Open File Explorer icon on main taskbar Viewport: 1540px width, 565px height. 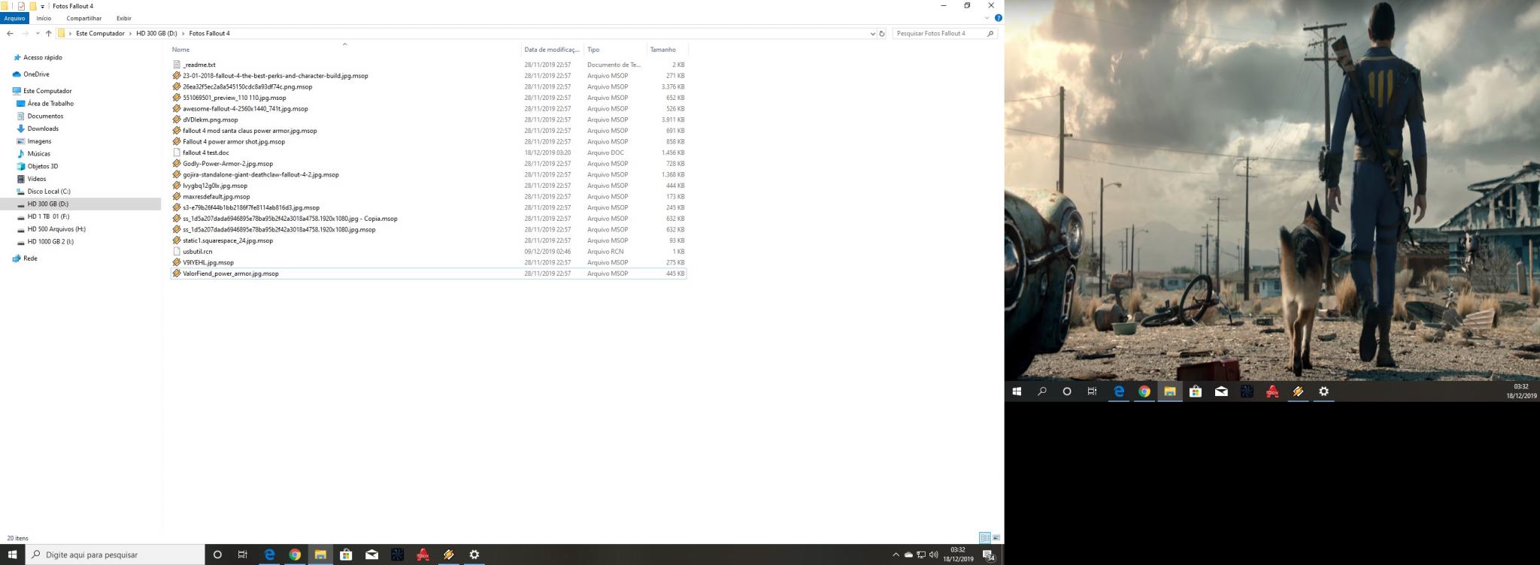tap(320, 554)
